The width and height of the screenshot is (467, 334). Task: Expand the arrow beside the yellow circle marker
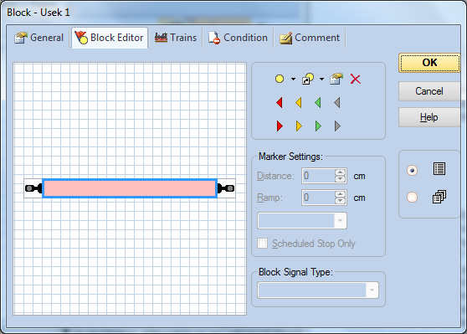coord(294,79)
